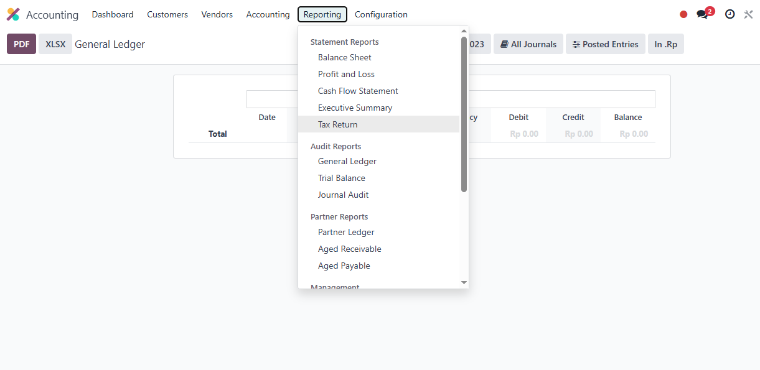Open the All Journals filter dropdown
Image resolution: width=760 pixels, height=370 pixels.
pos(528,44)
